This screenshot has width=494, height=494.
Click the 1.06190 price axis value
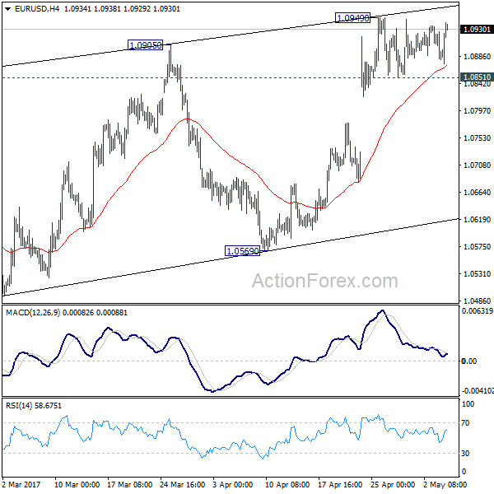click(x=477, y=219)
